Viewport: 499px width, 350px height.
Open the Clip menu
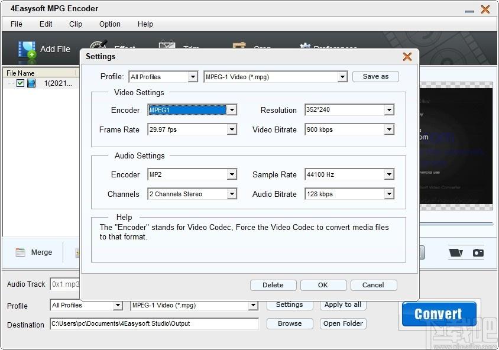click(76, 24)
